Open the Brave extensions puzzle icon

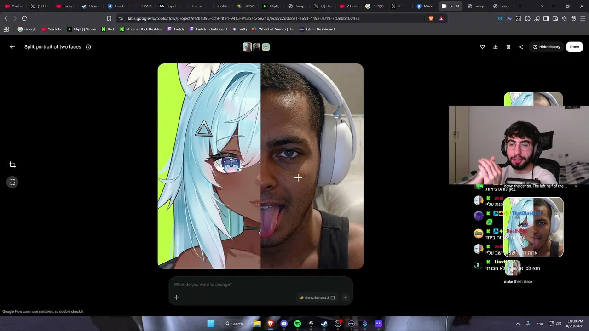point(528,18)
